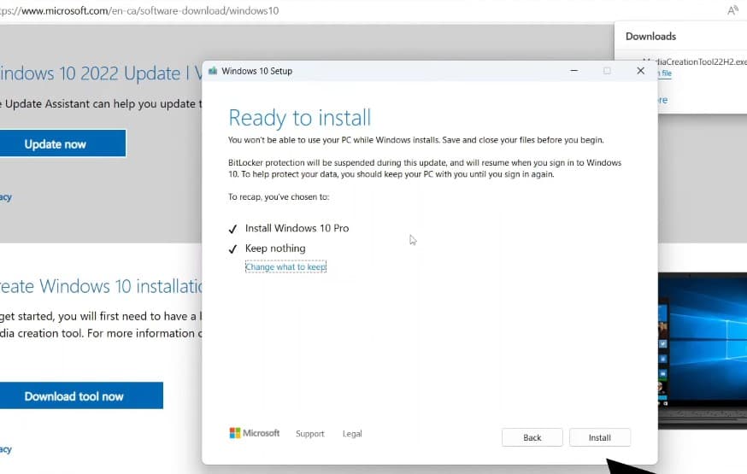Viewport: 747px width, 474px height.
Task: Click the Download tool now button
Action: (74, 396)
